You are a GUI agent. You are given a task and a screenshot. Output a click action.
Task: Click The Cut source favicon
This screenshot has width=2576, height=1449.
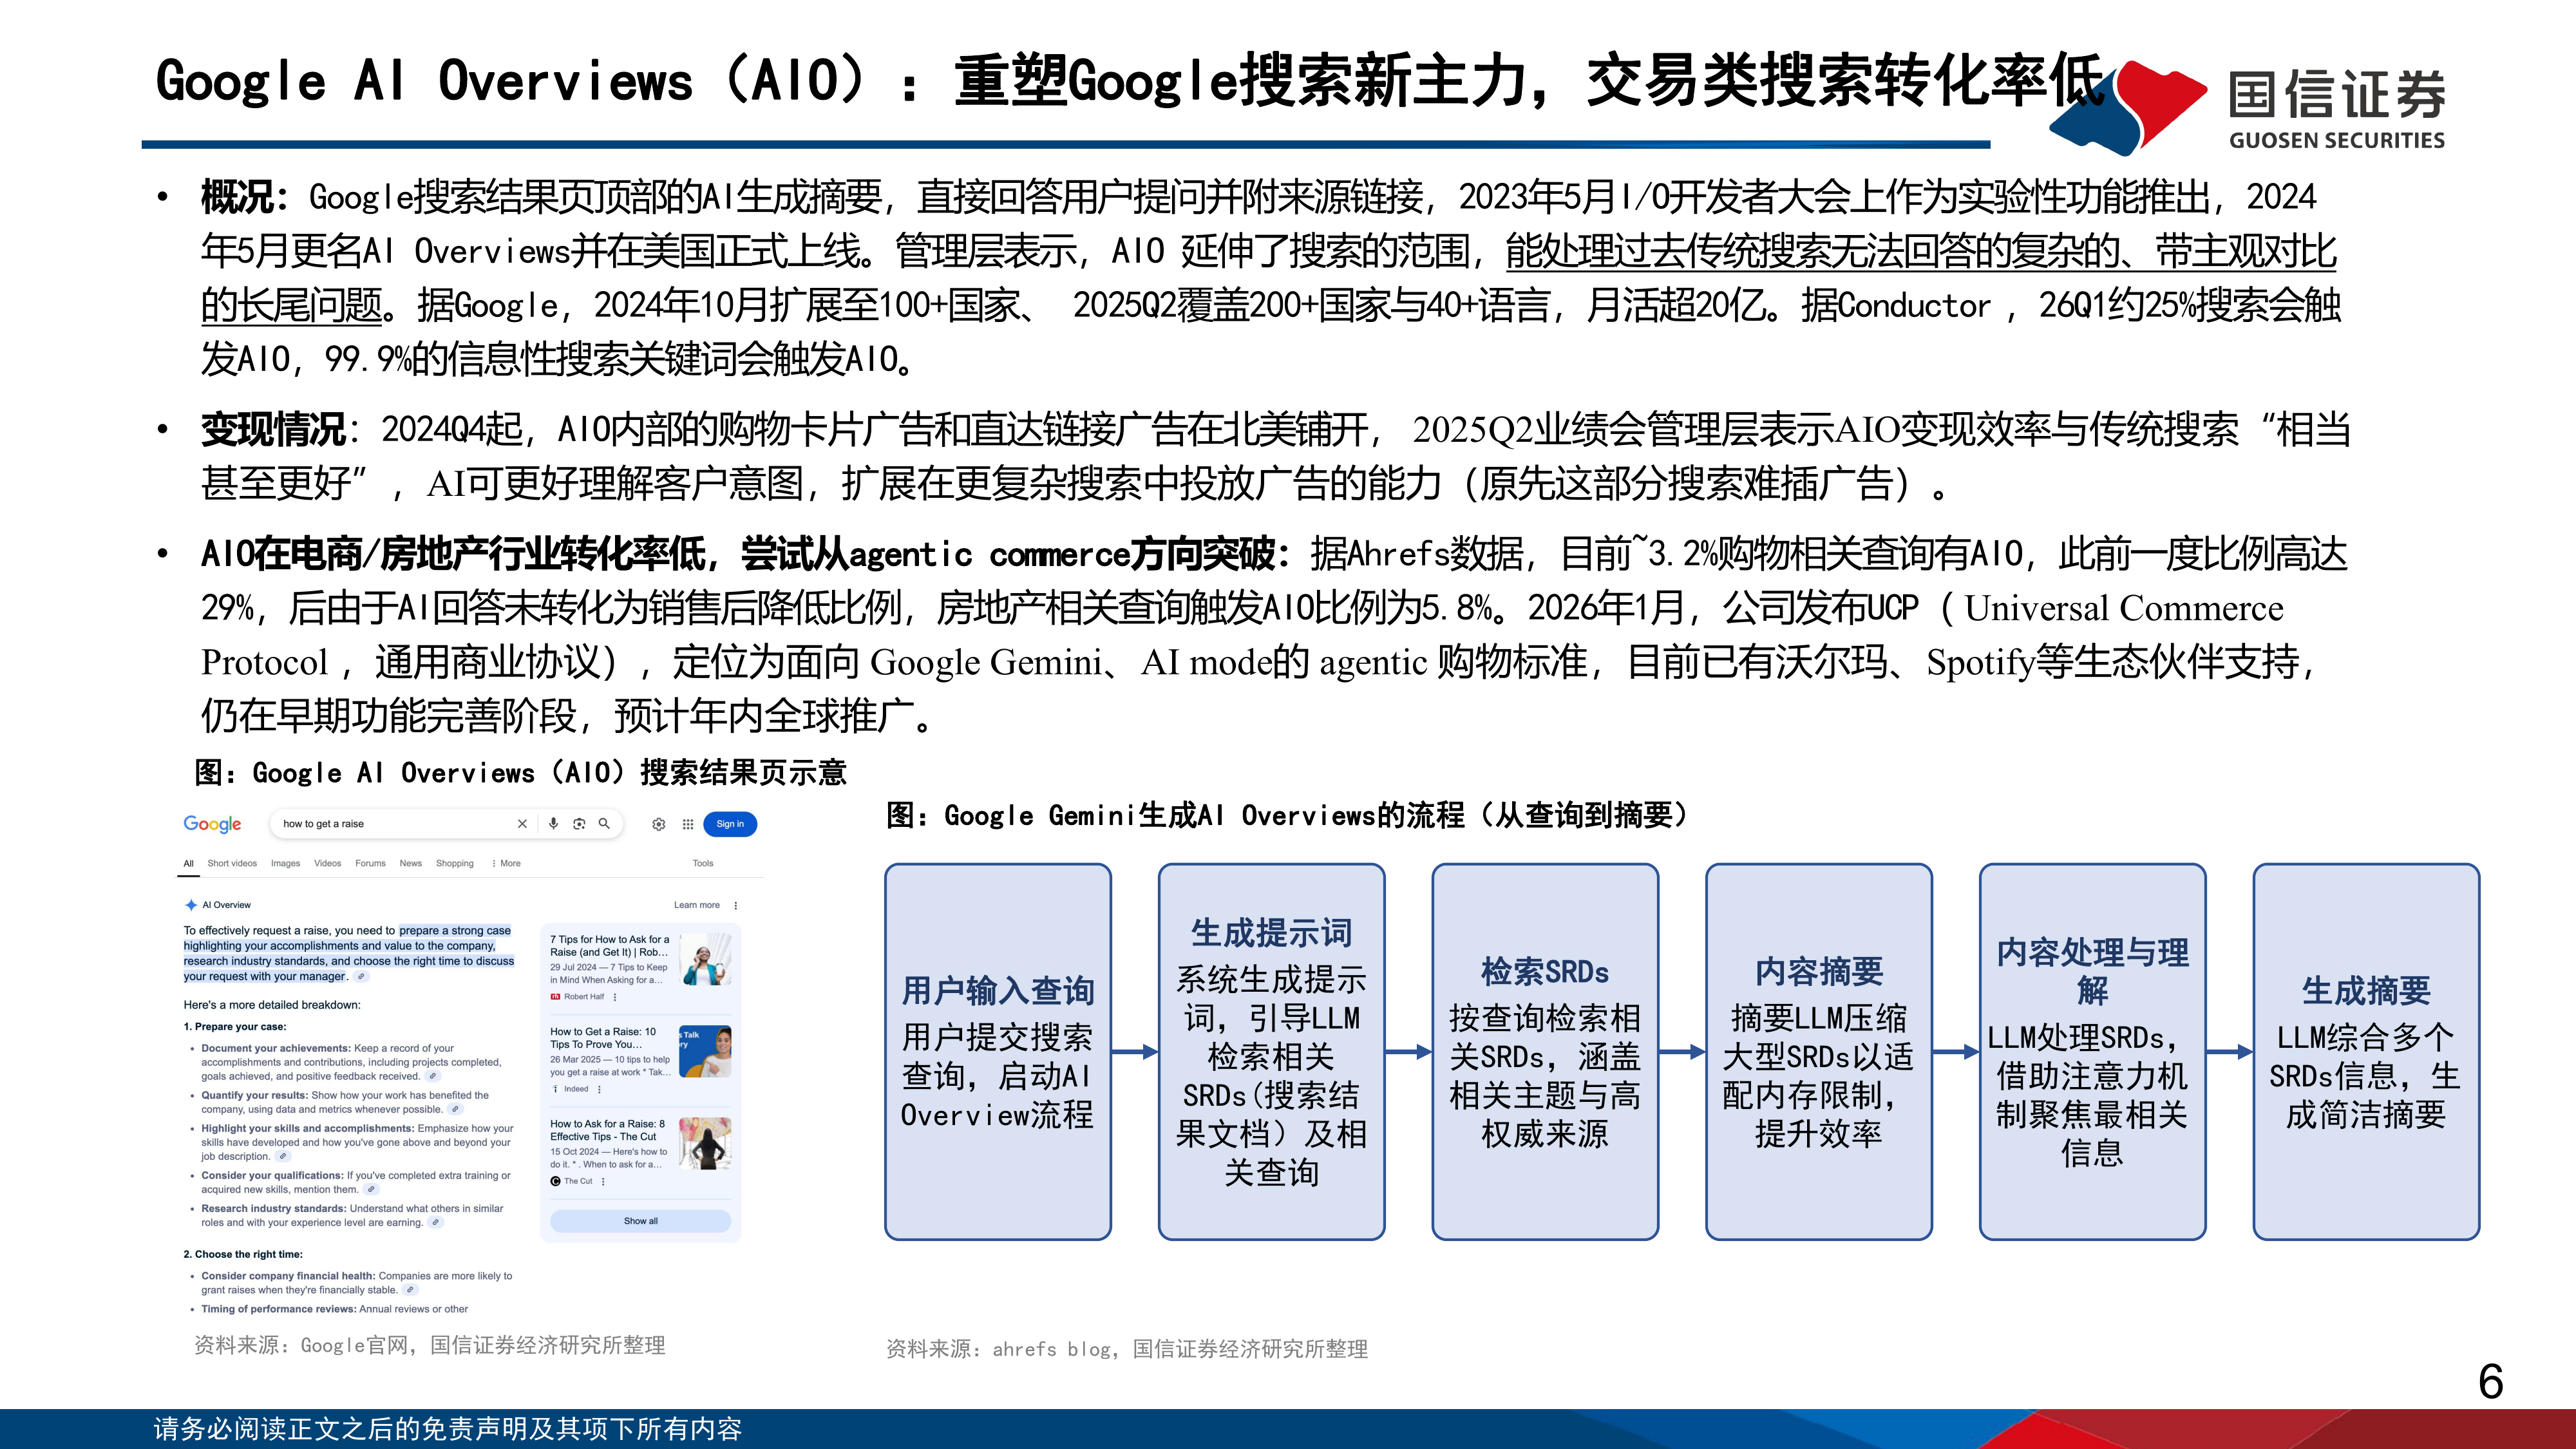(x=555, y=1181)
